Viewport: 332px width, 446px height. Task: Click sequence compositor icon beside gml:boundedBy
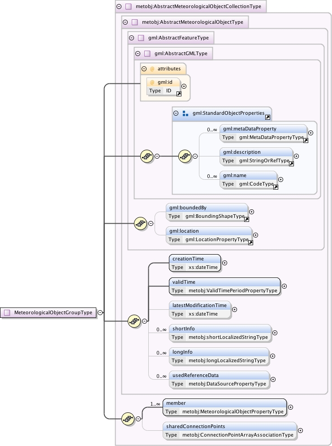[140, 224]
